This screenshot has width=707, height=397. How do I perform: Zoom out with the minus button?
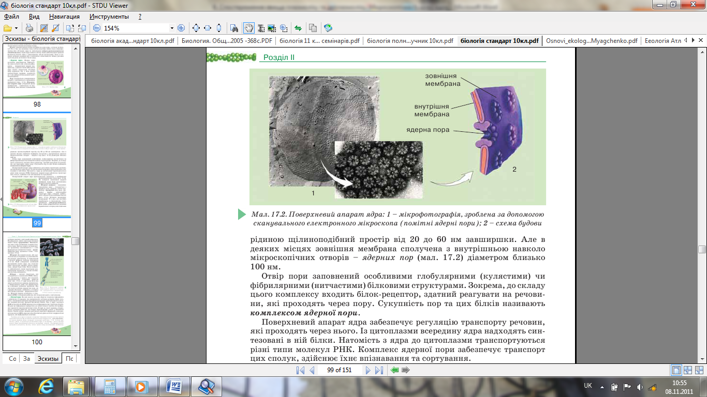[97, 28]
